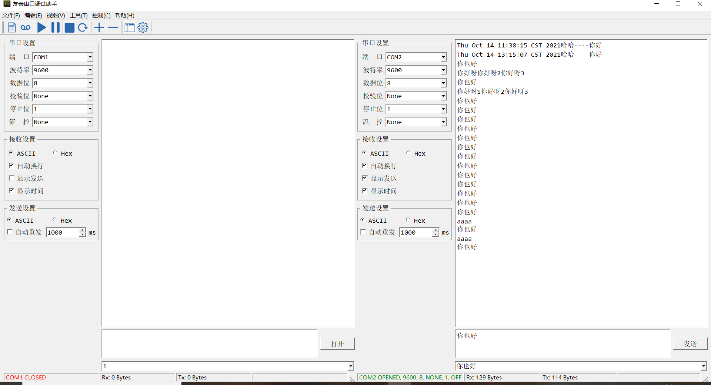Expand left panel 校验位 None dropdown
This screenshot has width=711, height=385.
point(90,96)
